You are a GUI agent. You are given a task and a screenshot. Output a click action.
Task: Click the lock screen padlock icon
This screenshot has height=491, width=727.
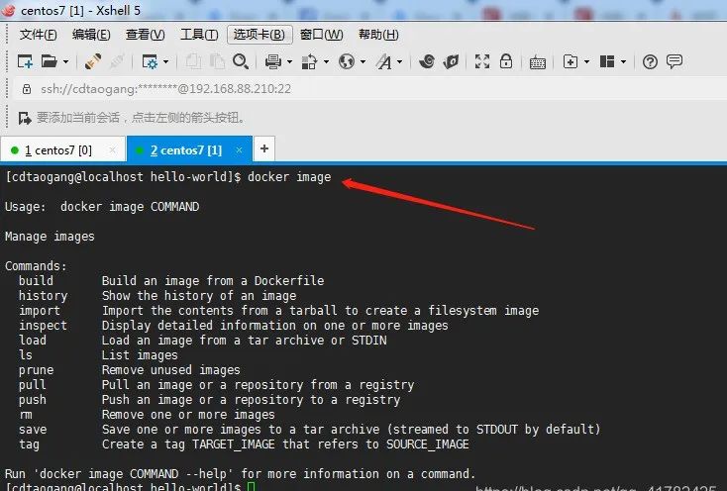click(x=506, y=60)
